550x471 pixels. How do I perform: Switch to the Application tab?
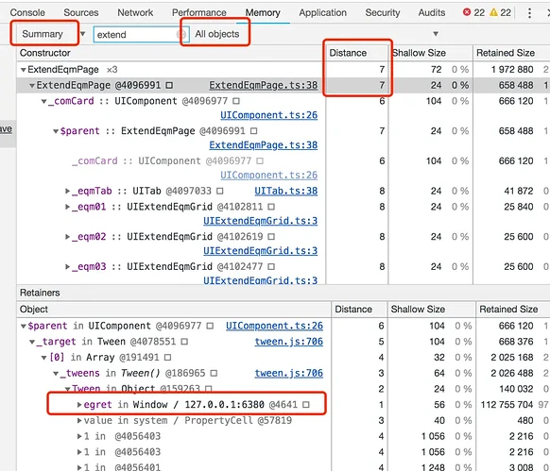coord(322,12)
